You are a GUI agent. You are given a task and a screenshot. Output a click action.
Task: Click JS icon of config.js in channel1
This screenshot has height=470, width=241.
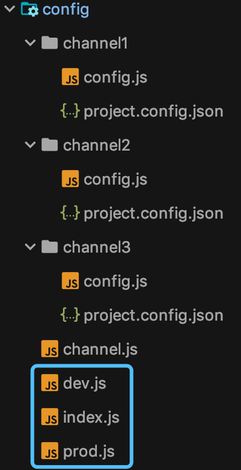70,77
